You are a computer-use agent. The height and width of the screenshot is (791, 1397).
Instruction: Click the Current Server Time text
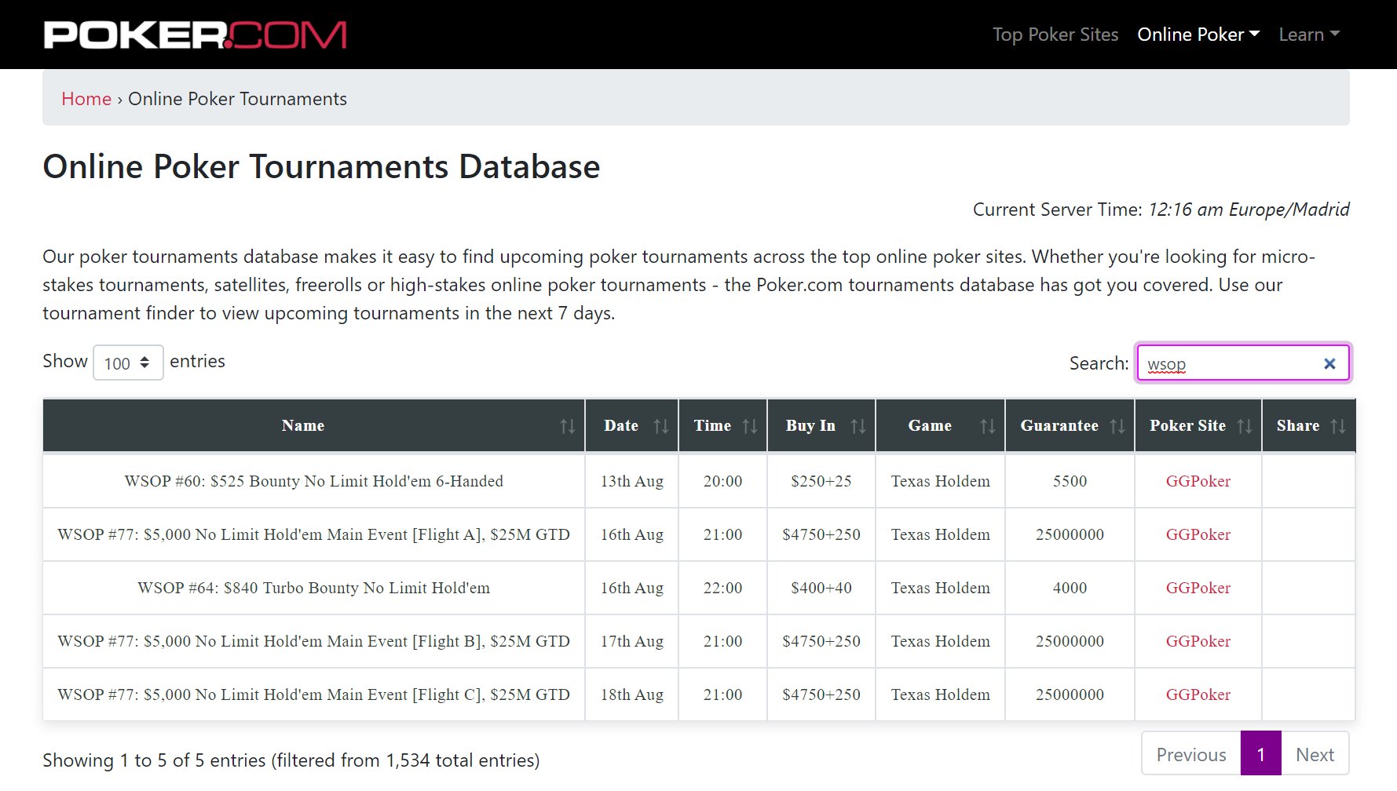(x=1161, y=210)
